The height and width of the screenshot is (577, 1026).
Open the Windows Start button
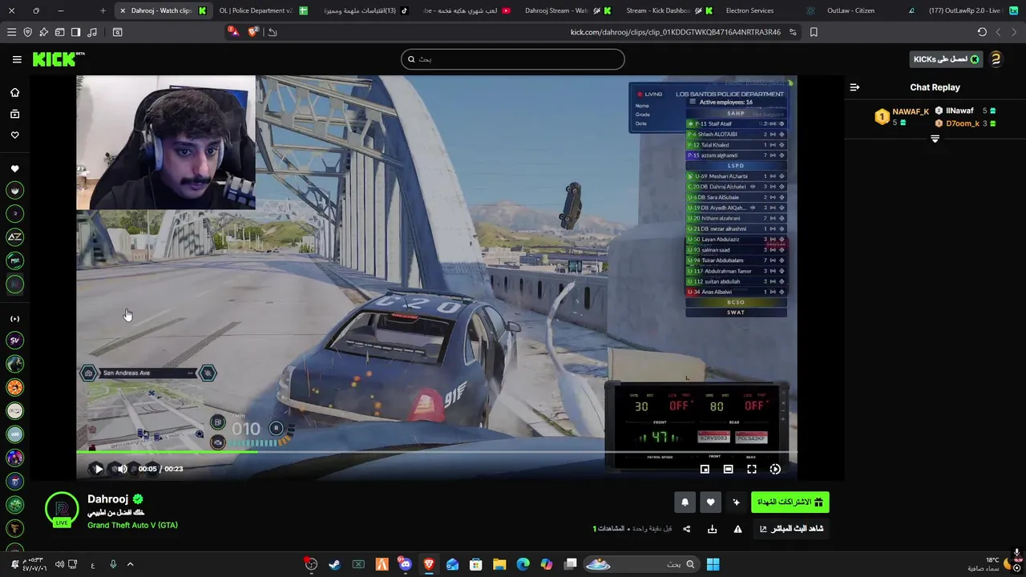(713, 564)
